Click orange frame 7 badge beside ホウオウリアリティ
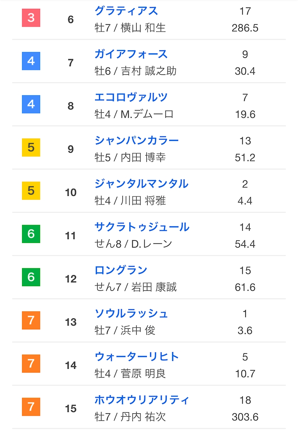The height and width of the screenshot is (430, 298). (x=31, y=407)
